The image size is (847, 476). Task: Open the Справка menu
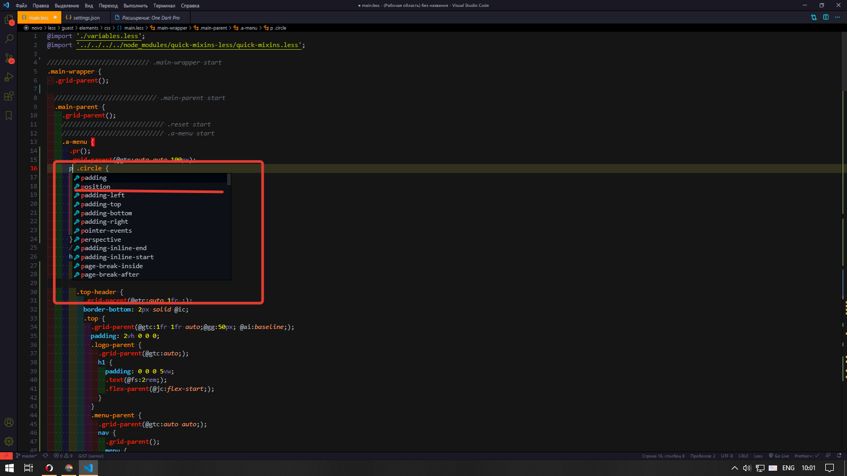190,5
